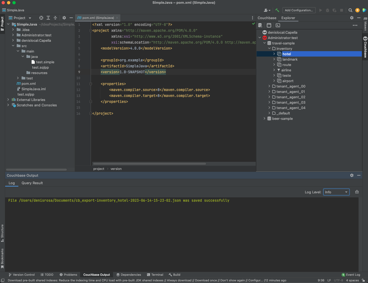Viewport: 368px width, 283px height.
Task: Click Collapse All in Project panel
Action: point(55,18)
